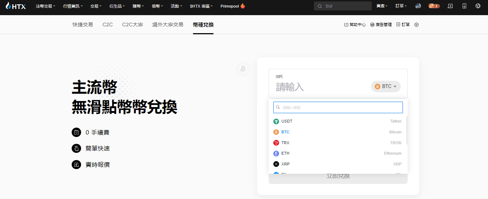Open the user avatar profile
This screenshot has height=199, width=488.
pos(418,6)
